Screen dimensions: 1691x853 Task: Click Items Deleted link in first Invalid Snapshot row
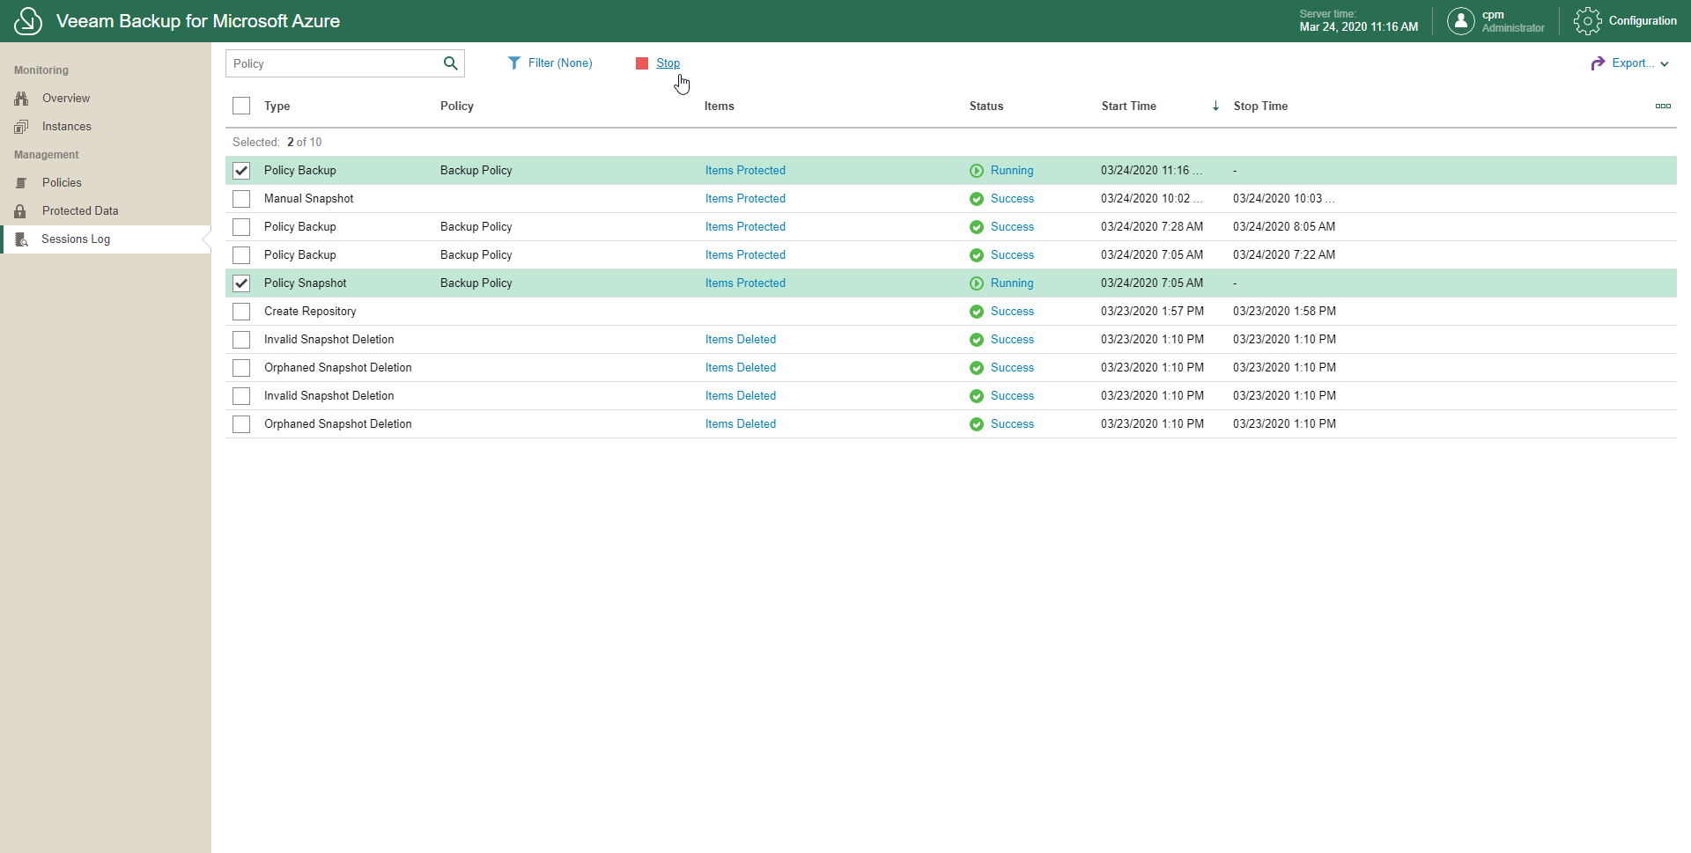(x=741, y=340)
